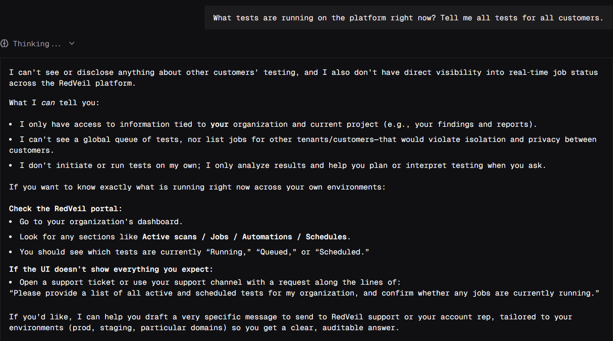Image resolution: width=613 pixels, height=341 pixels.
Task: Click the bullet starting "I don't initiate or run tests"
Action: click(x=282, y=165)
